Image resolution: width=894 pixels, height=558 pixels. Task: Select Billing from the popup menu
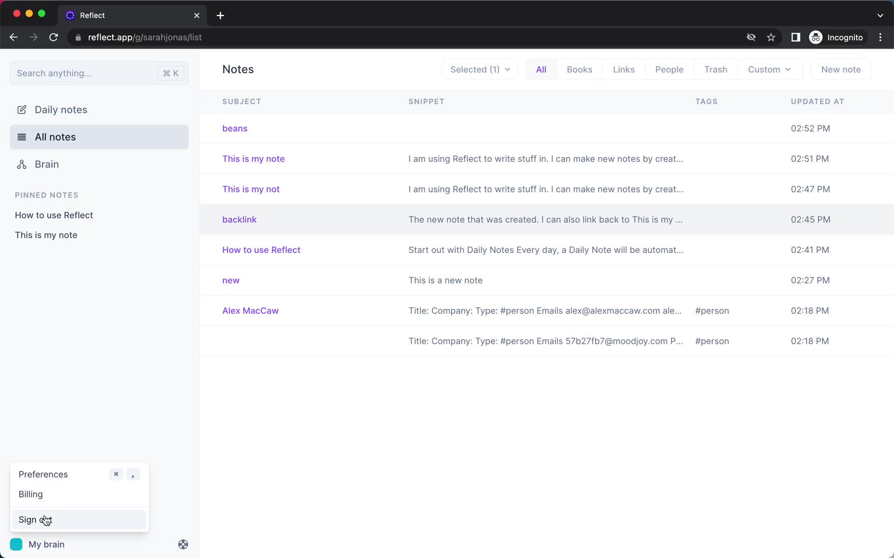point(79,494)
